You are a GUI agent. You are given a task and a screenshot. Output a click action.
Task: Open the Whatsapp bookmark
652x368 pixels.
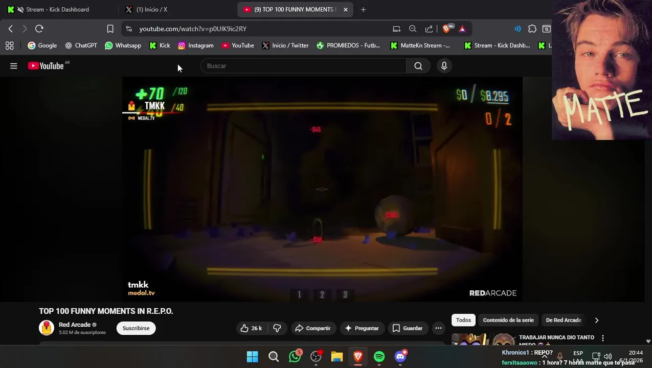tap(123, 45)
